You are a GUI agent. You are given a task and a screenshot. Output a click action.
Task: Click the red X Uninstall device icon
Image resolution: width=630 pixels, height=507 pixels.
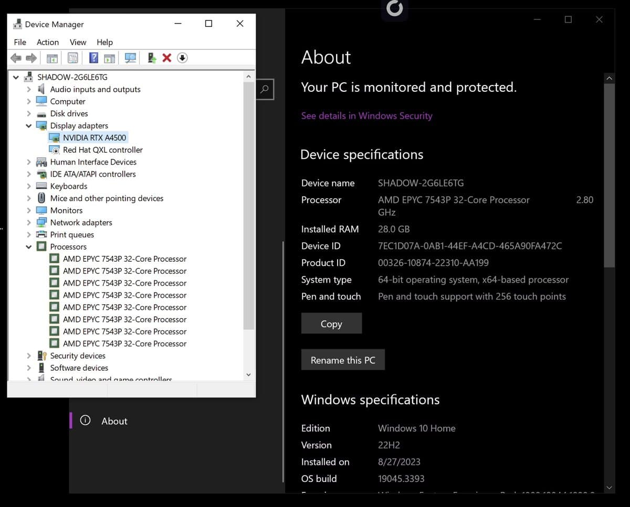[167, 58]
